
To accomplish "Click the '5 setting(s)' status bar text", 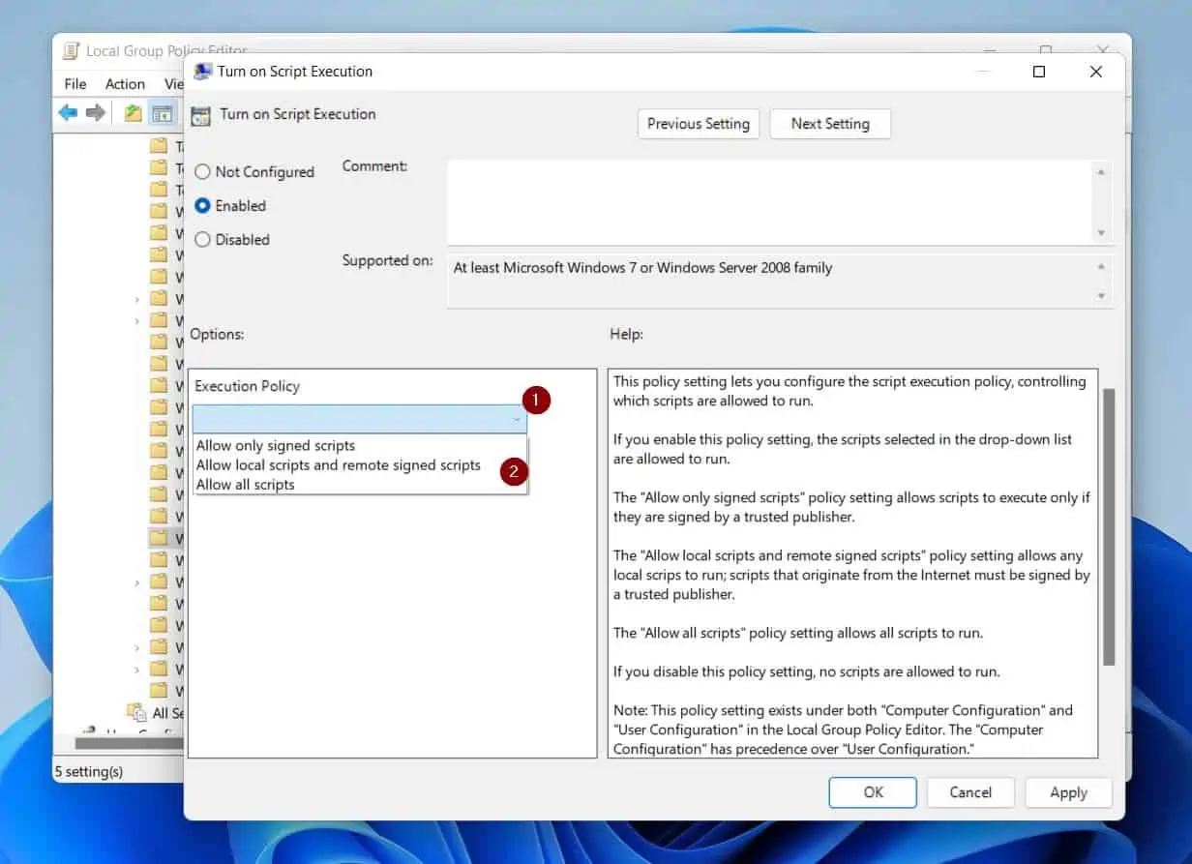I will (x=88, y=771).
